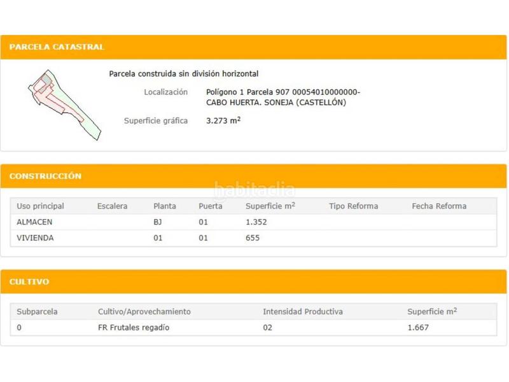
Task: Click the 1.352 surface value for ALMACEN
Action: point(256,222)
